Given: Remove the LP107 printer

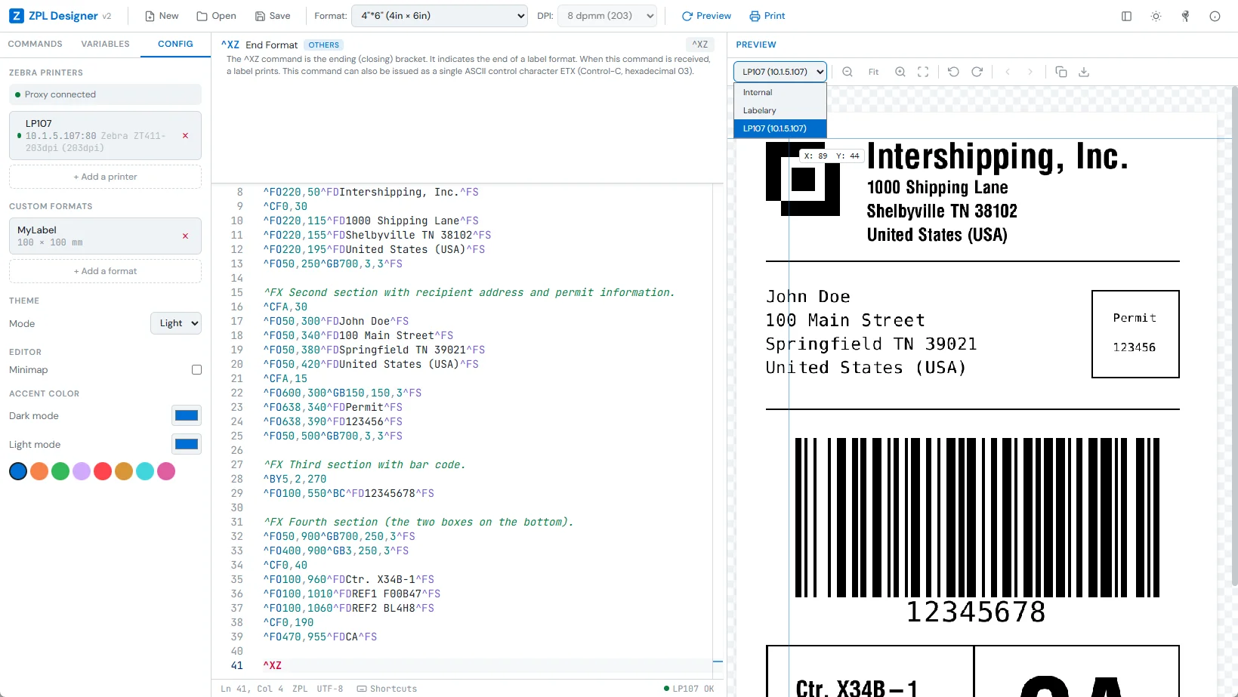Looking at the screenshot, I should (185, 136).
